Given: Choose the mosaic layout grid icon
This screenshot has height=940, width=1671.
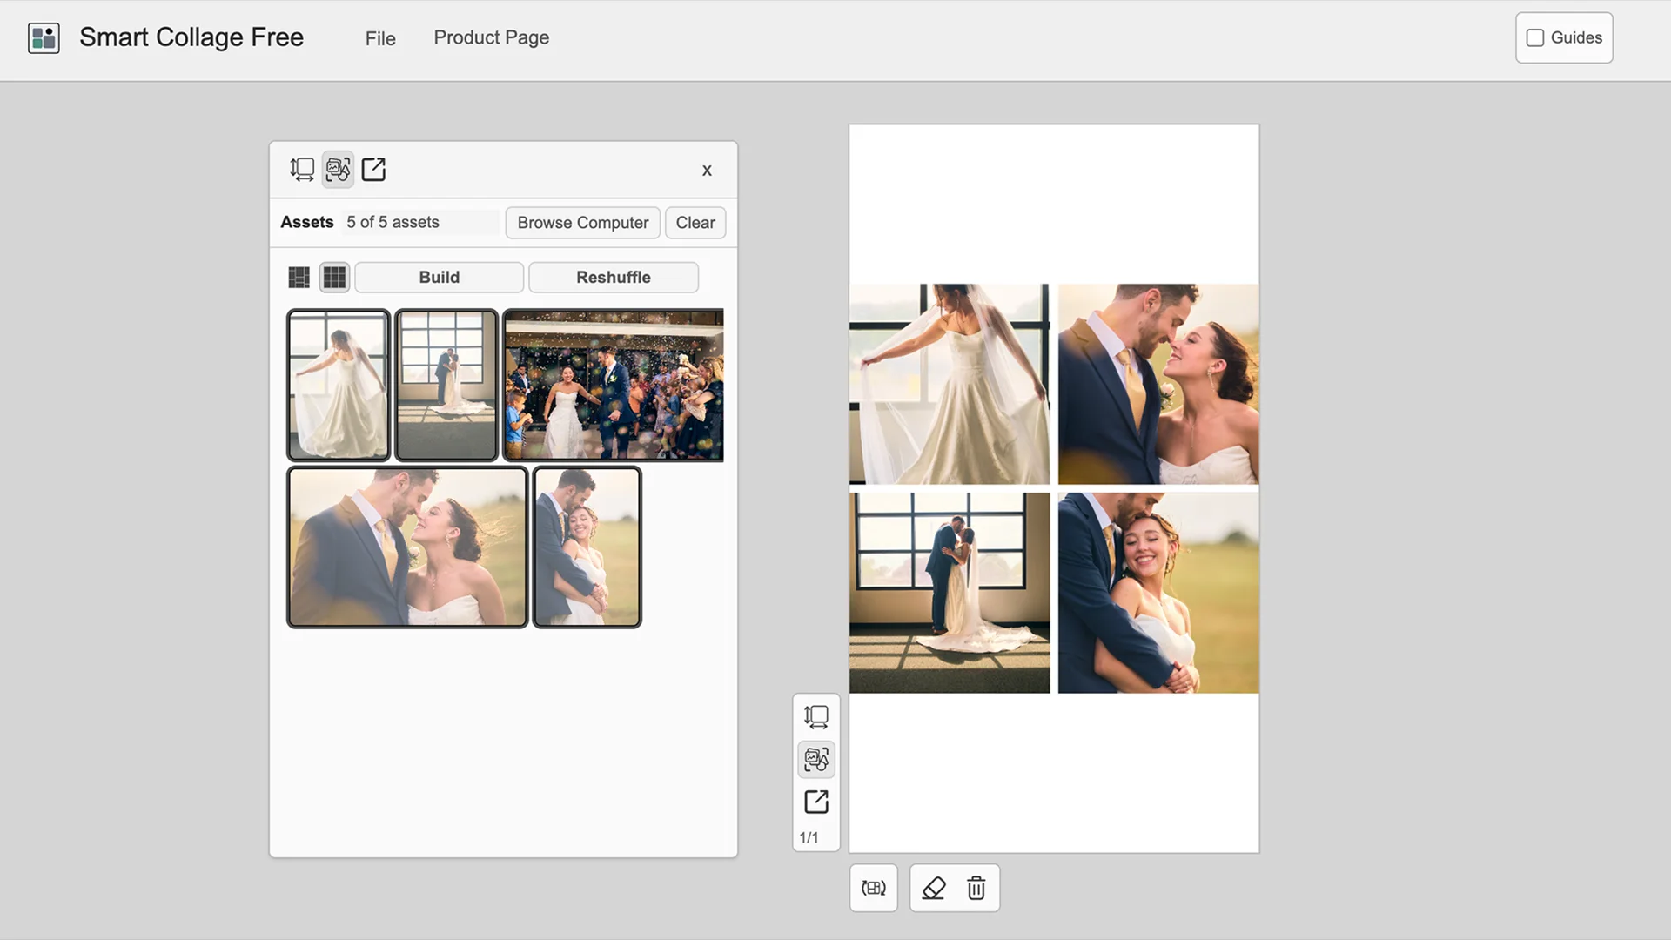Looking at the screenshot, I should pos(299,278).
